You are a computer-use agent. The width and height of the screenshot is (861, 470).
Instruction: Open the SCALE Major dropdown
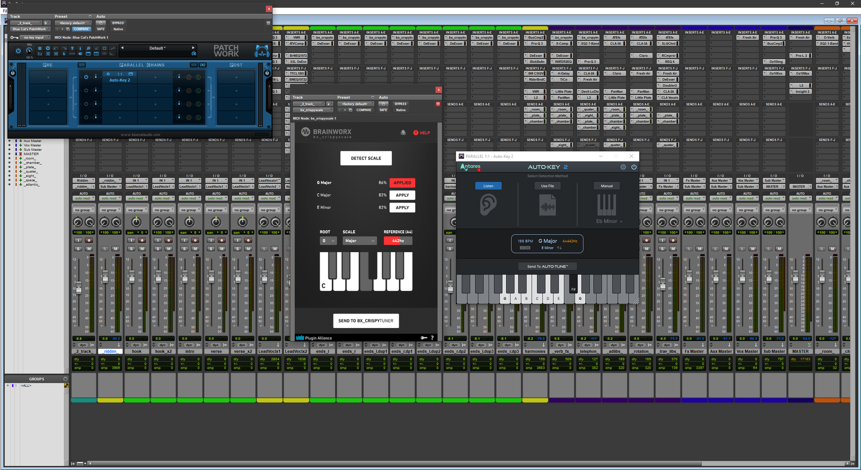point(359,241)
